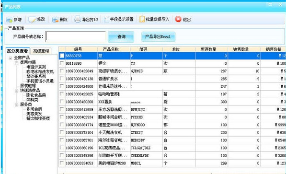Collapse the 快速消费品 category node
The image size is (286, 174).
click(x=17, y=91)
